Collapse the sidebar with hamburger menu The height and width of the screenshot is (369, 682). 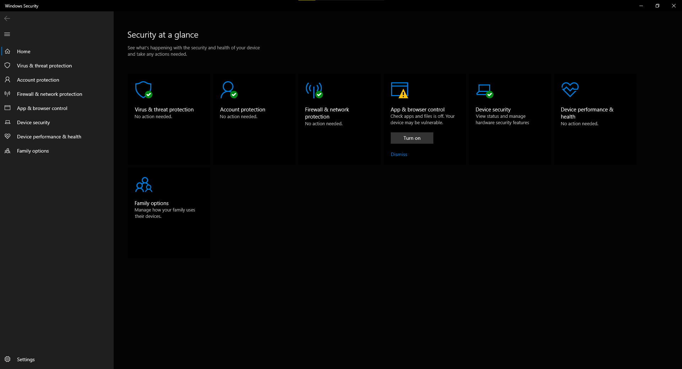(7, 34)
